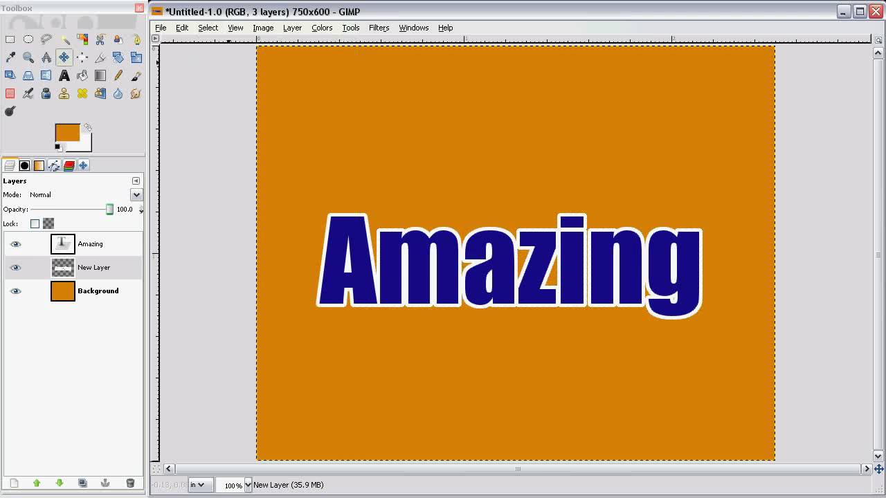Hide the Background layer eye icon
886x498 pixels.
coord(15,291)
